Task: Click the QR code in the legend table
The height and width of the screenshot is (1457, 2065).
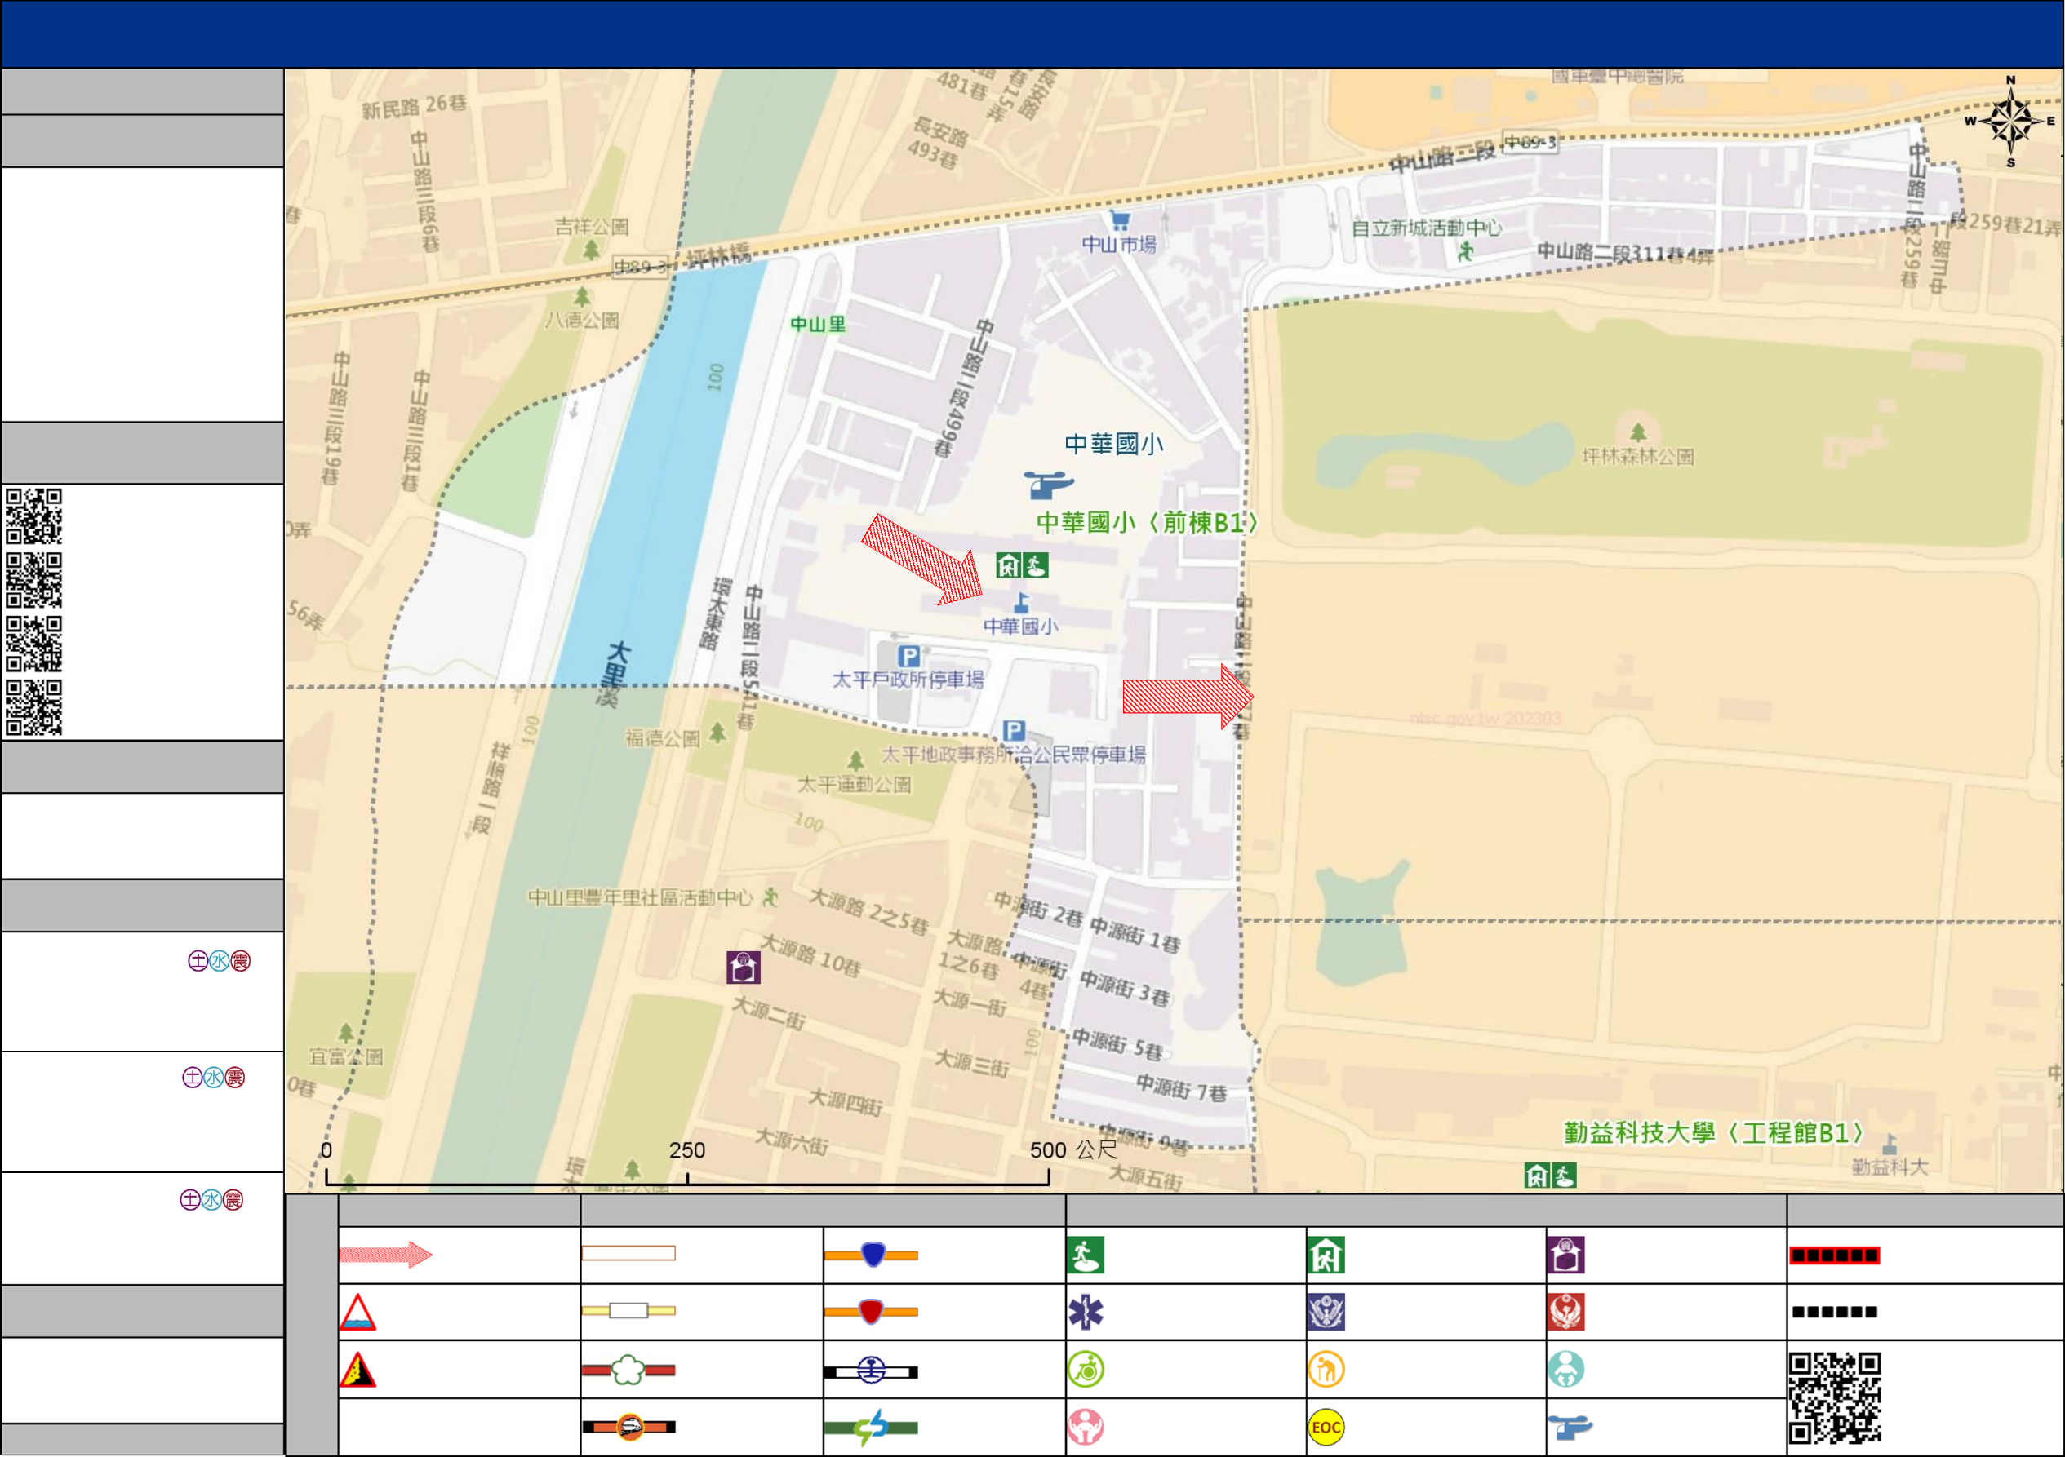Action: pos(1834,1397)
